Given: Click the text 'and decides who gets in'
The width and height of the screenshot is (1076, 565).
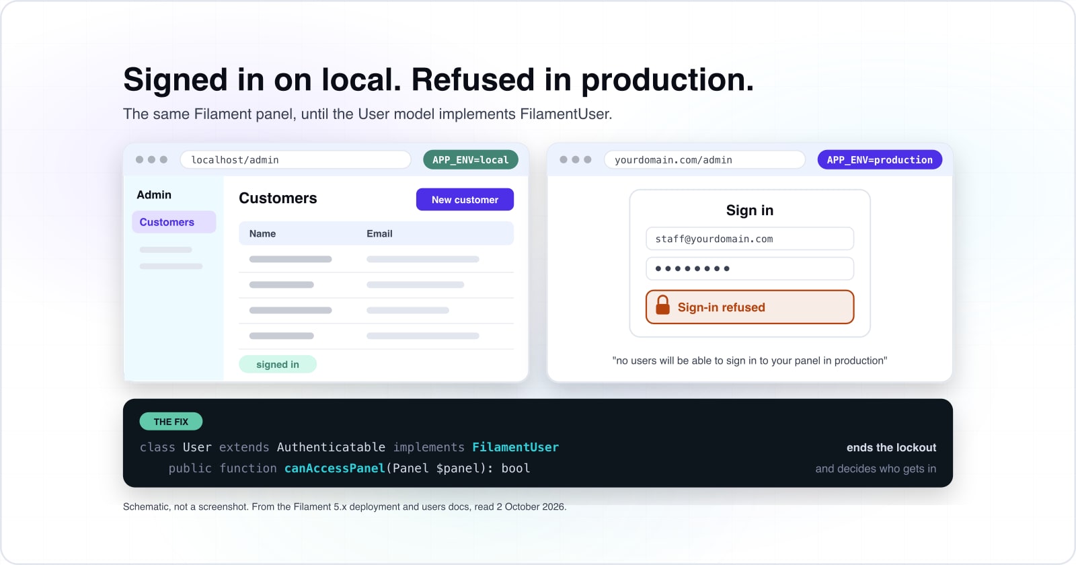Looking at the screenshot, I should point(876,469).
